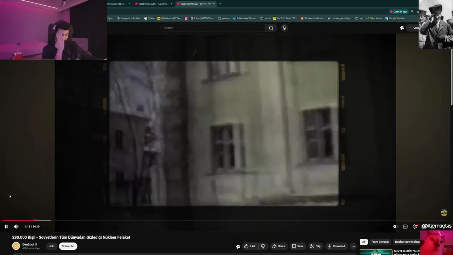This screenshot has height=255, width=453.
Task: Open the youtube bookmarks folder
Action: [224, 18]
